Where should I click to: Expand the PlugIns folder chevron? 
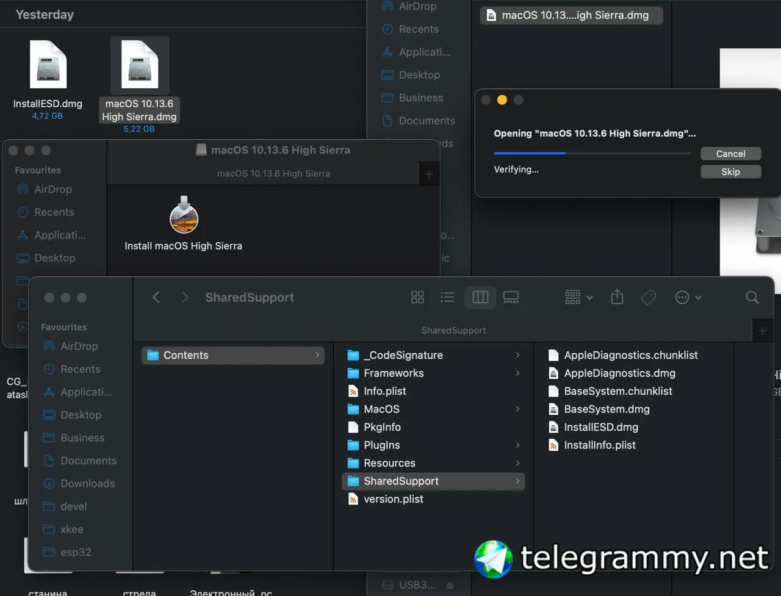517,445
